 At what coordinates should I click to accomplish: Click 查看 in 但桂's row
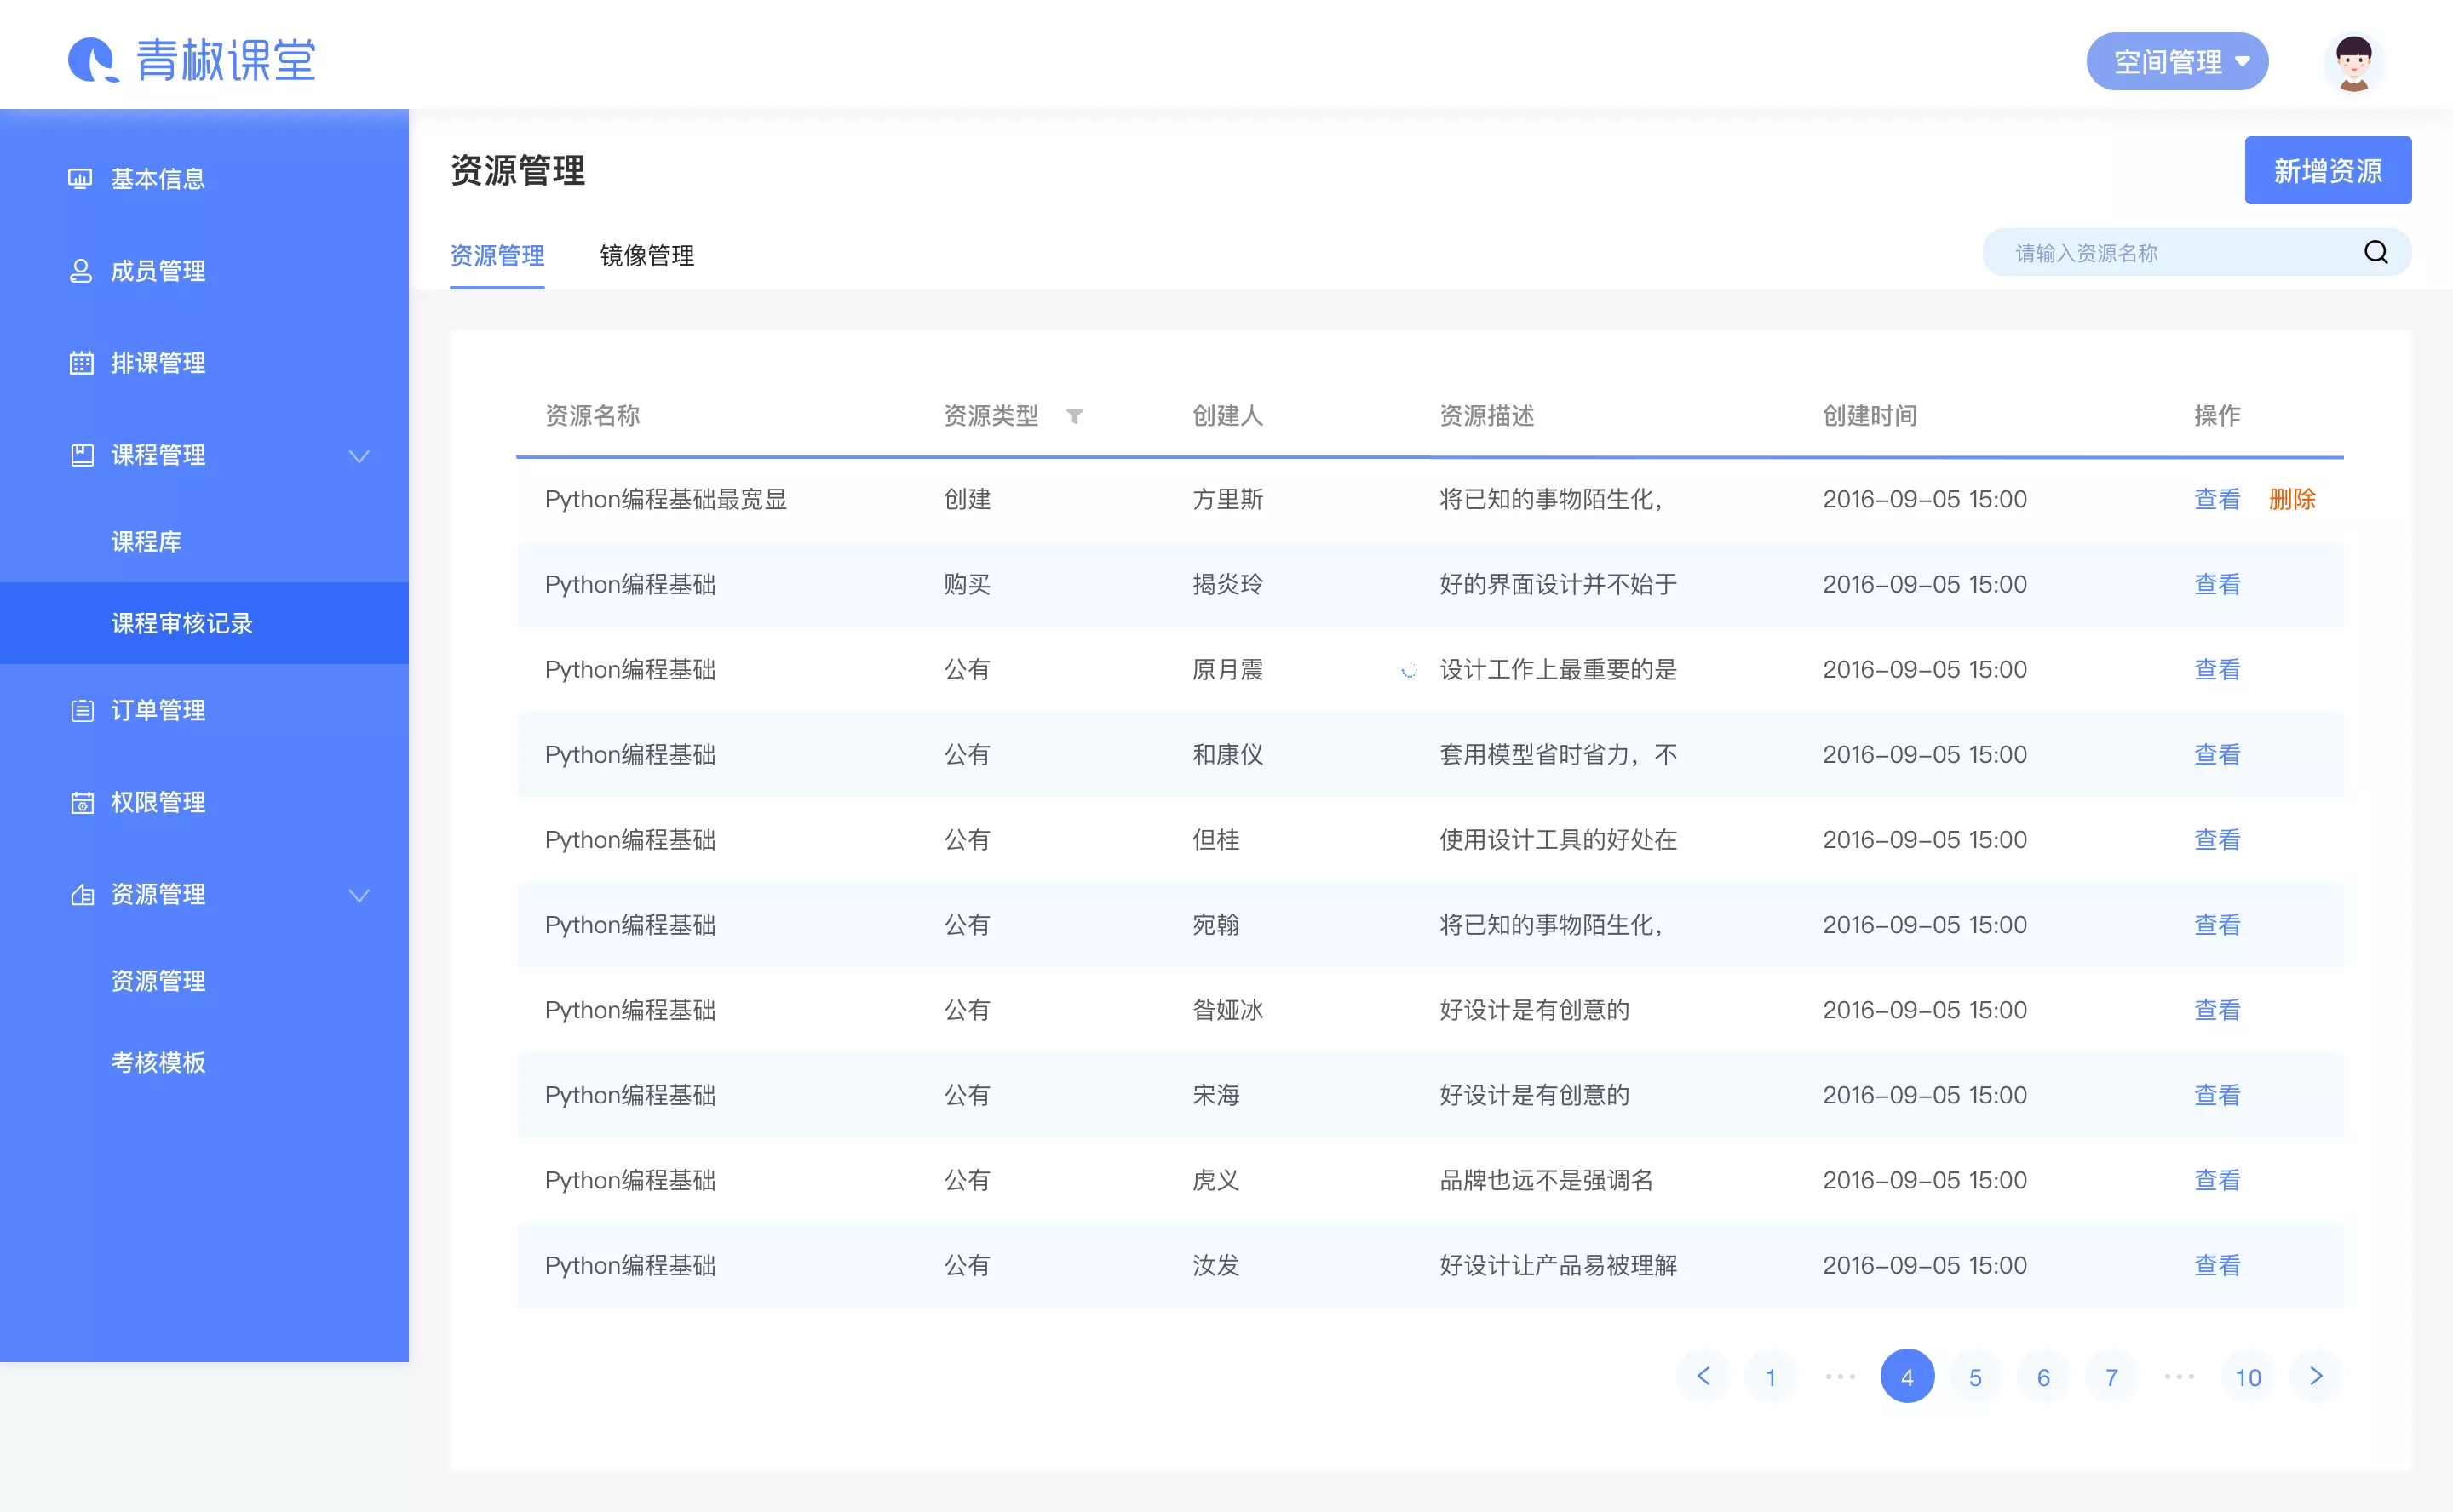tap(2216, 839)
